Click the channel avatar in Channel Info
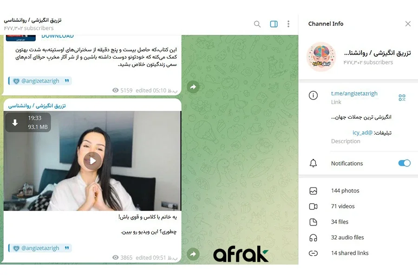This screenshot has width=418, height=279. (321, 57)
